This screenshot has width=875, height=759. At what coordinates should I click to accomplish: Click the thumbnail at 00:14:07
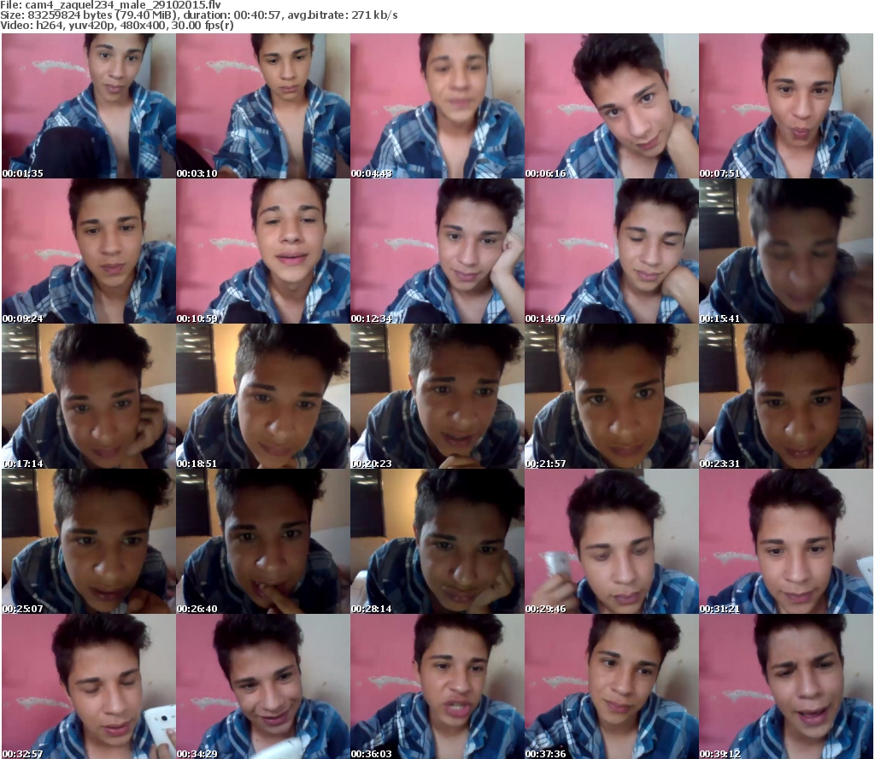pos(612,251)
